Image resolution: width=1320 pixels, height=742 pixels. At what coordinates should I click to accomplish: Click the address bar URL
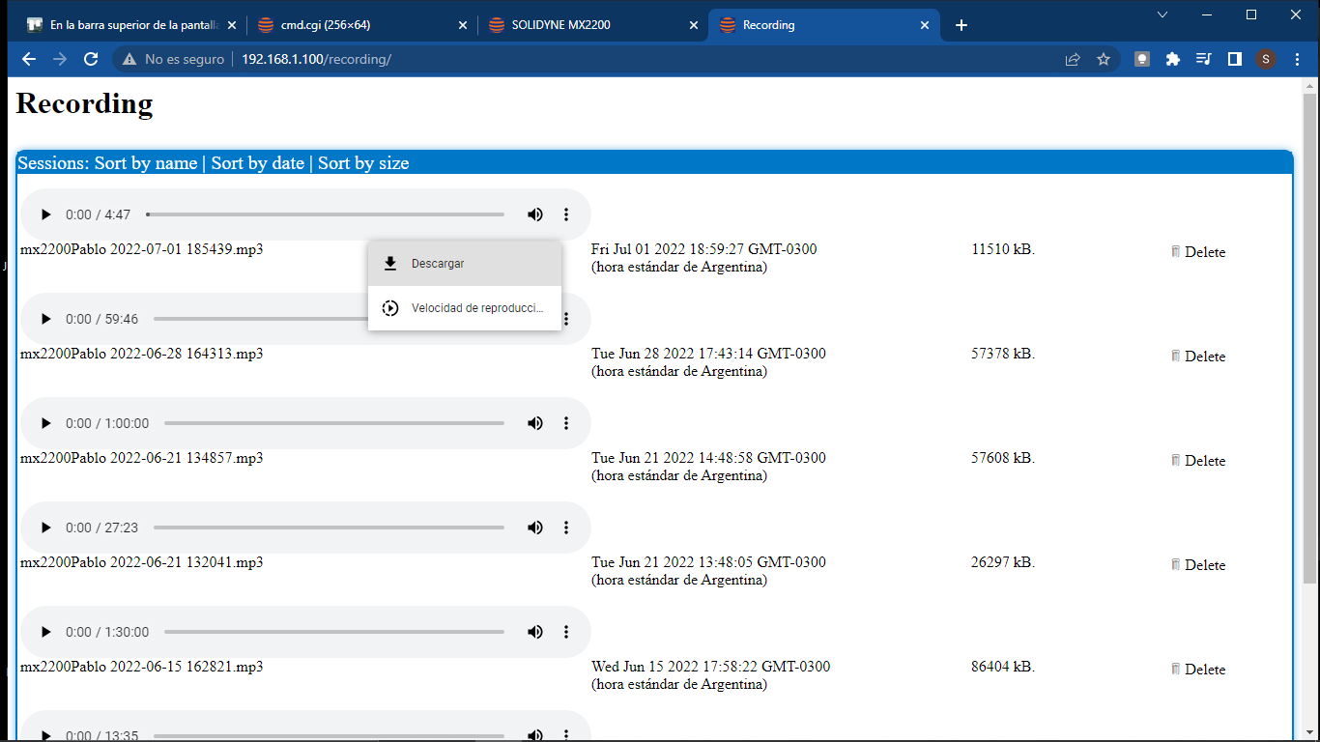(316, 59)
